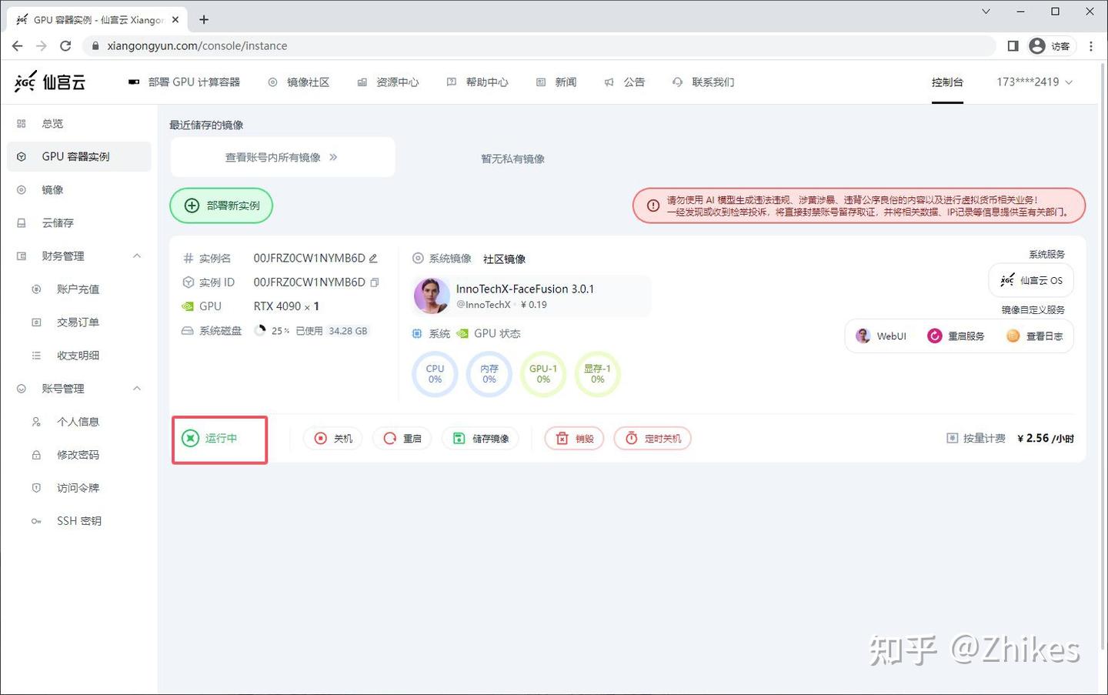Go to 总览 in the sidebar
1108x695 pixels.
tap(79, 124)
